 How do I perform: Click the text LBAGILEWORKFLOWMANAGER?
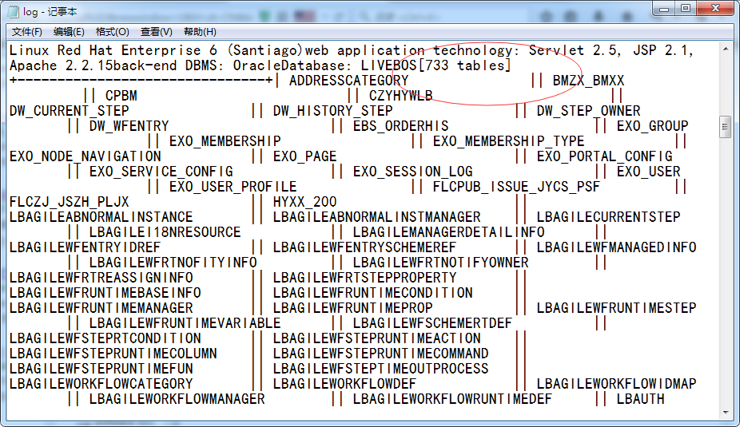(177, 399)
